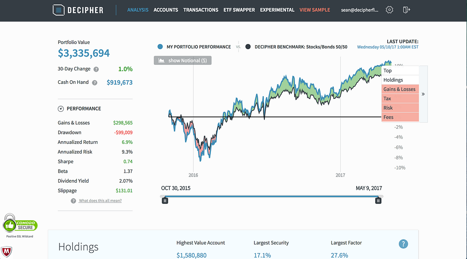Click the blue date range slider track
Viewport: 467px width, 259px height.
[272, 196]
